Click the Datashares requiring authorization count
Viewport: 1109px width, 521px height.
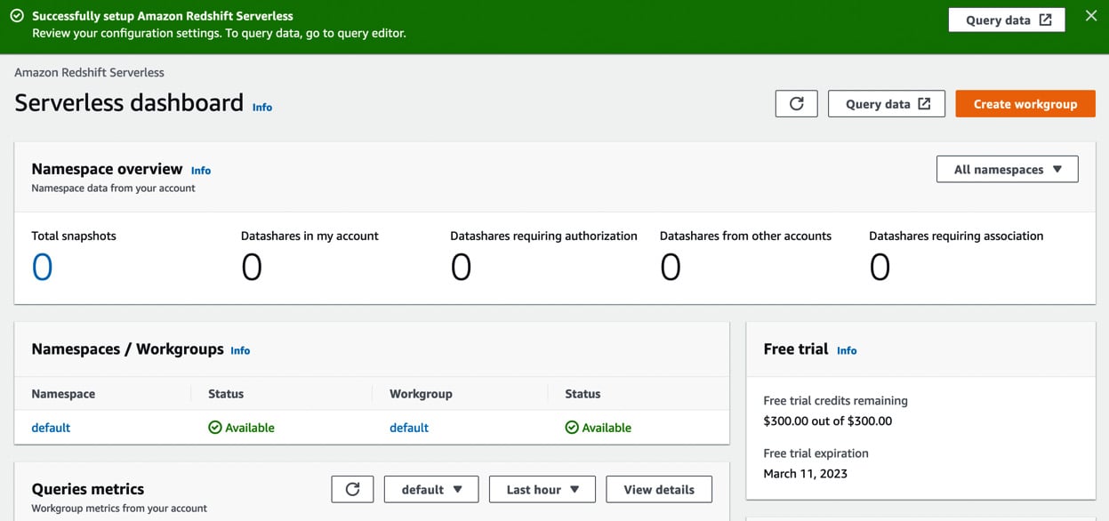point(461,267)
